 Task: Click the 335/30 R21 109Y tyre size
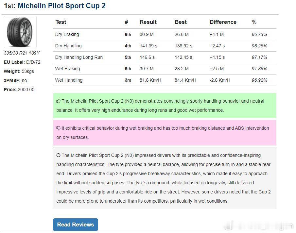[x=22, y=53]
